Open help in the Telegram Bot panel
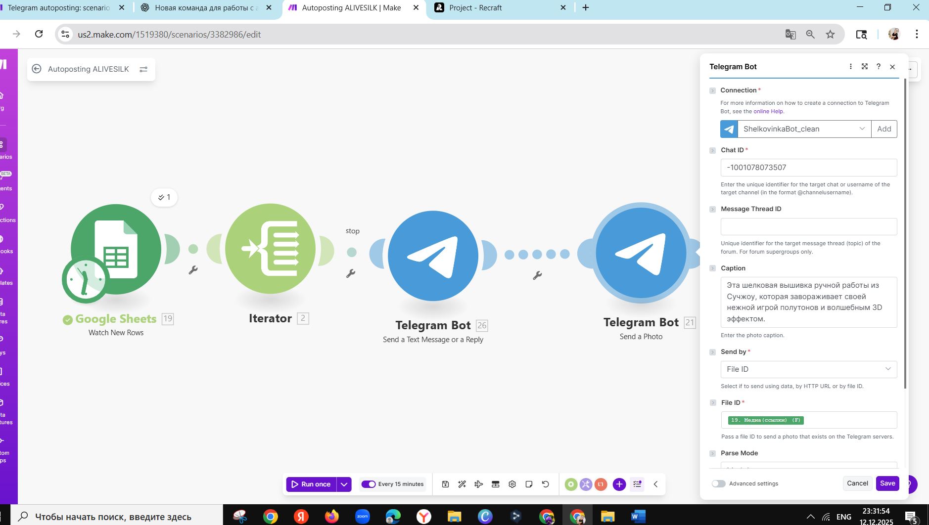The image size is (929, 525). (x=879, y=67)
